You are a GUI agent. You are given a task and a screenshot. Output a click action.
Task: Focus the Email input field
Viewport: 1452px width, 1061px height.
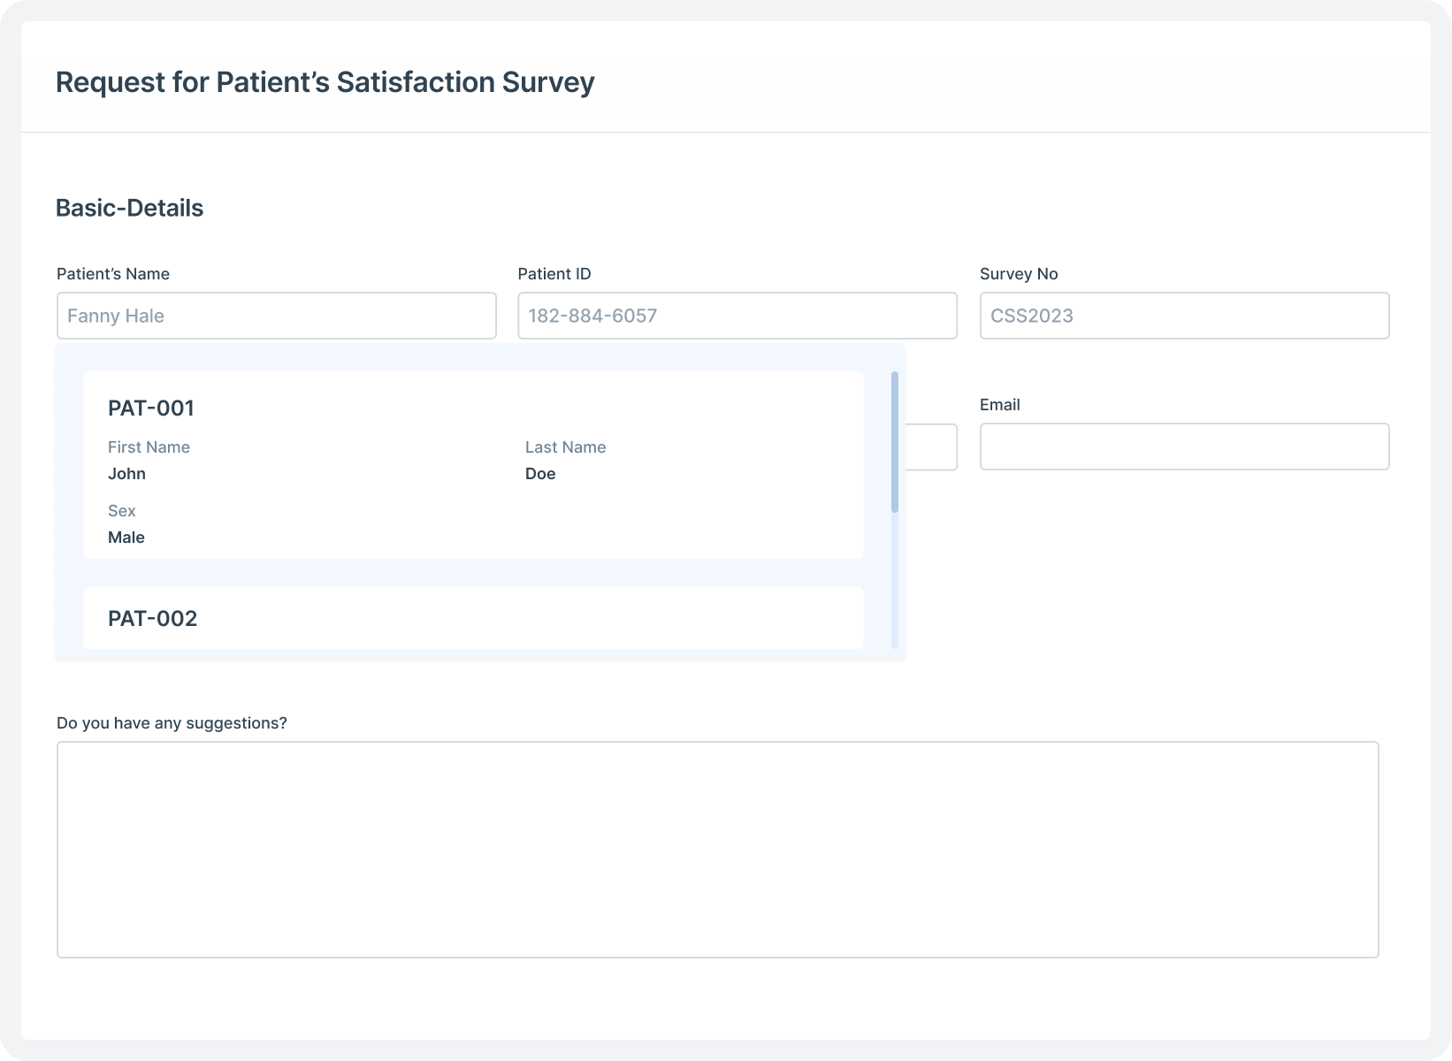click(x=1184, y=447)
